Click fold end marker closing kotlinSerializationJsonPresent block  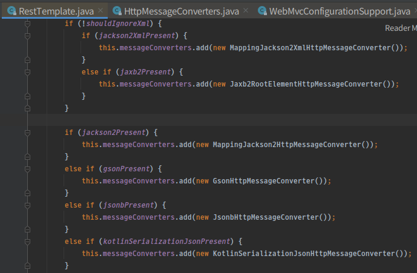point(27,266)
